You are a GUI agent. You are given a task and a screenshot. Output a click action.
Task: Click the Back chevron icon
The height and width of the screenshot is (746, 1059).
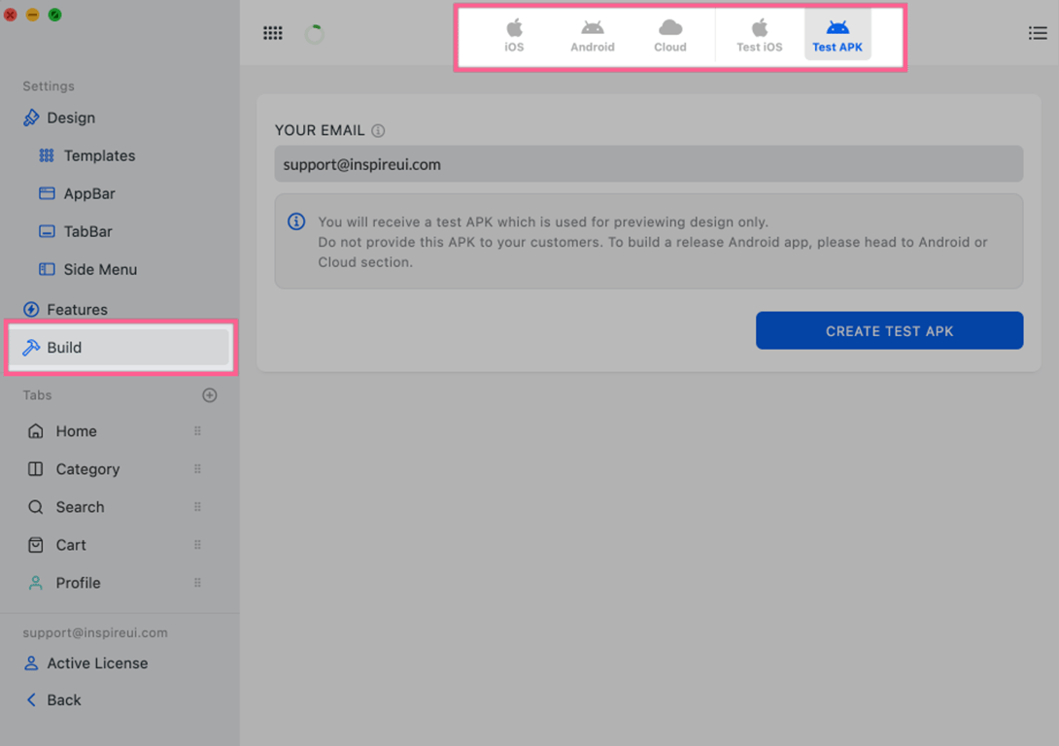coord(31,700)
